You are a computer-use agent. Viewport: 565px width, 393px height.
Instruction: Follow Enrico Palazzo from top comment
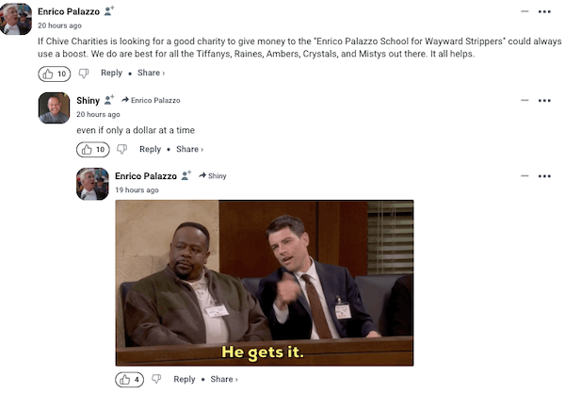tap(109, 11)
